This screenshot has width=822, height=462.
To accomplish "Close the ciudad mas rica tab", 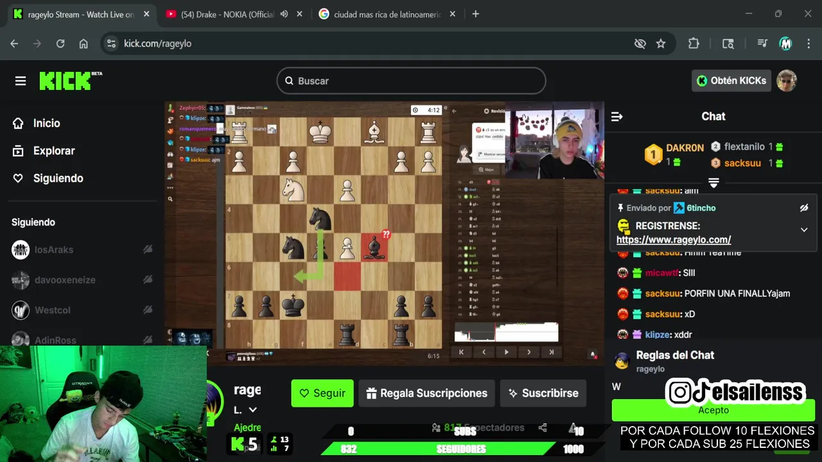I will coord(453,14).
